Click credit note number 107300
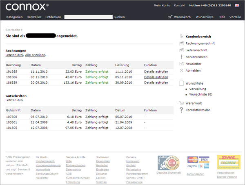The width and height of the screenshot is (245, 185). 11,117
